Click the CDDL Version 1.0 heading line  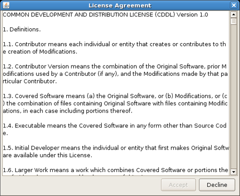pyautogui.click(x=105, y=15)
